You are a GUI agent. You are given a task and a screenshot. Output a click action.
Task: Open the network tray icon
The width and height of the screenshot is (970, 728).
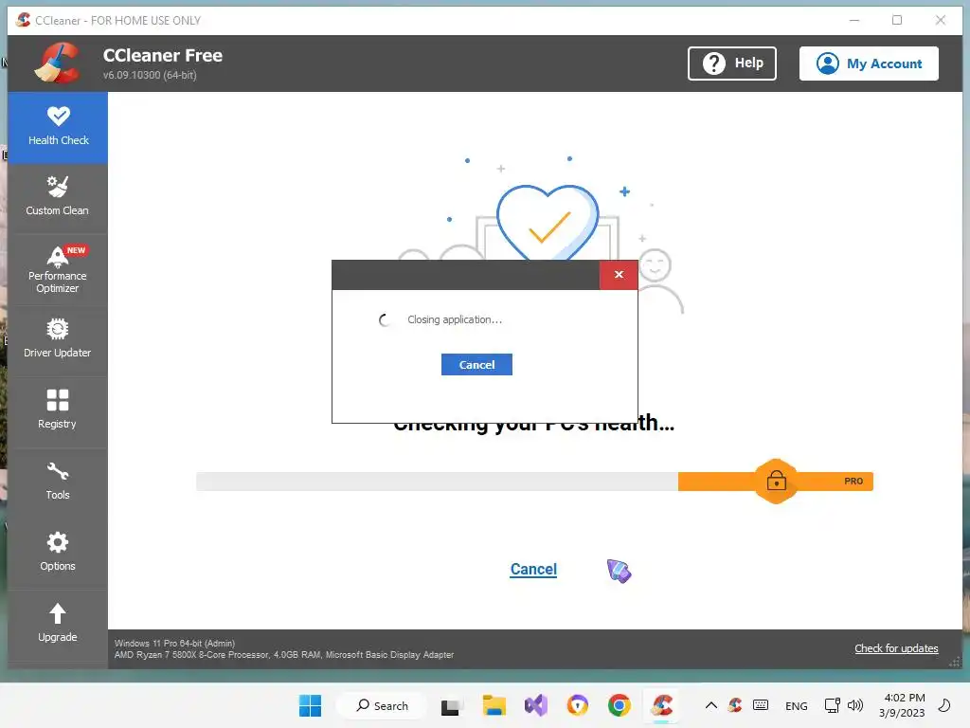832,705
